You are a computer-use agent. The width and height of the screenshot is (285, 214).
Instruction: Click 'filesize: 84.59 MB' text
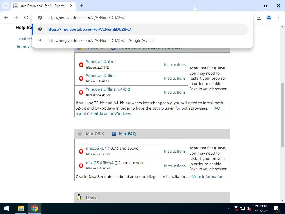(99, 168)
